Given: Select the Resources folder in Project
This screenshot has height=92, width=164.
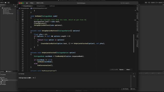Looking at the screenshot, I should 4,79.
